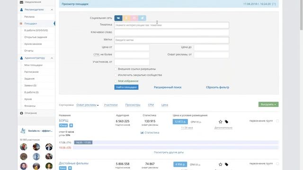Click the Цена до input field

tap(212, 47)
